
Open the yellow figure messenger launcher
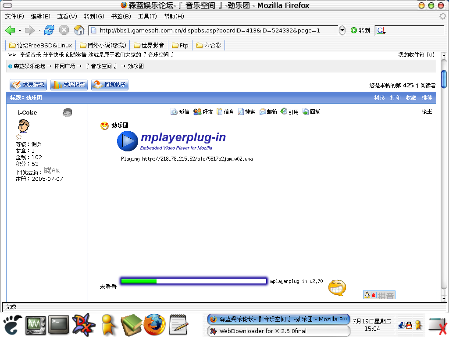[109, 325]
